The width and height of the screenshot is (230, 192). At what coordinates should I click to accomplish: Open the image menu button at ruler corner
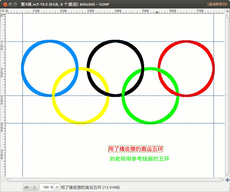click(3, 11)
